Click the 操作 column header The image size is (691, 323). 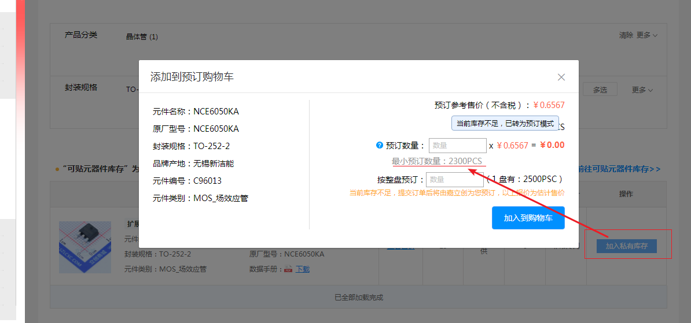(x=626, y=194)
